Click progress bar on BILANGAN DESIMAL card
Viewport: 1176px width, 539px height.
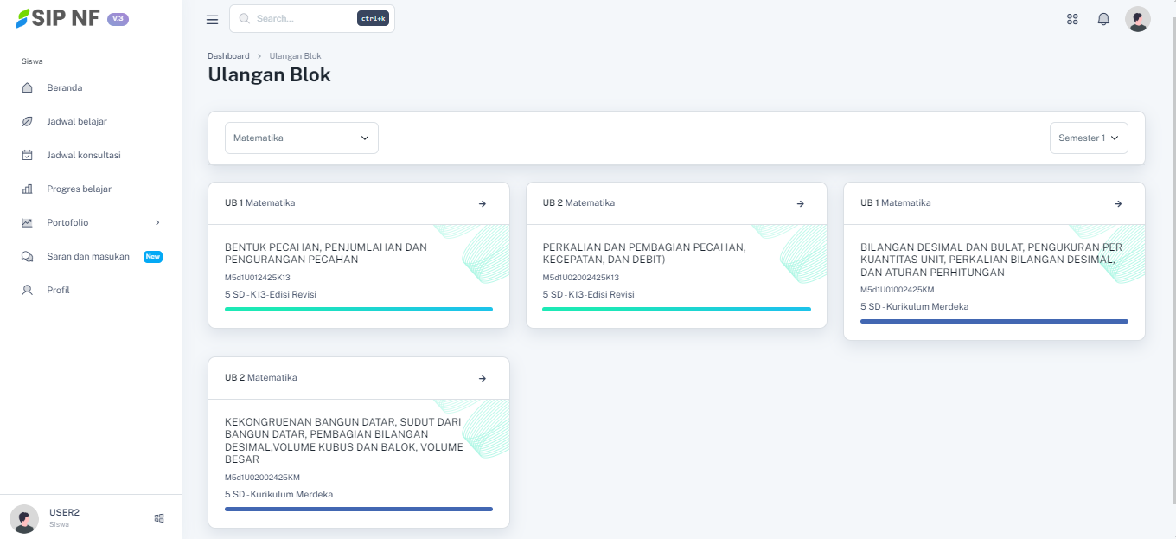coord(994,321)
